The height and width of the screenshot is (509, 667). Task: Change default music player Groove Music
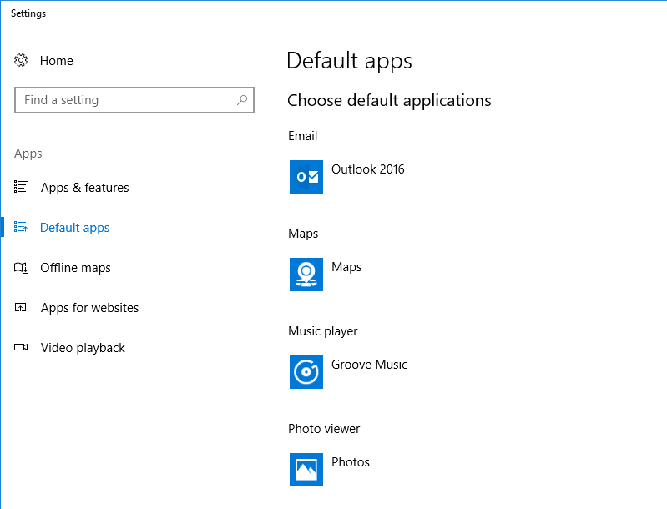click(369, 365)
